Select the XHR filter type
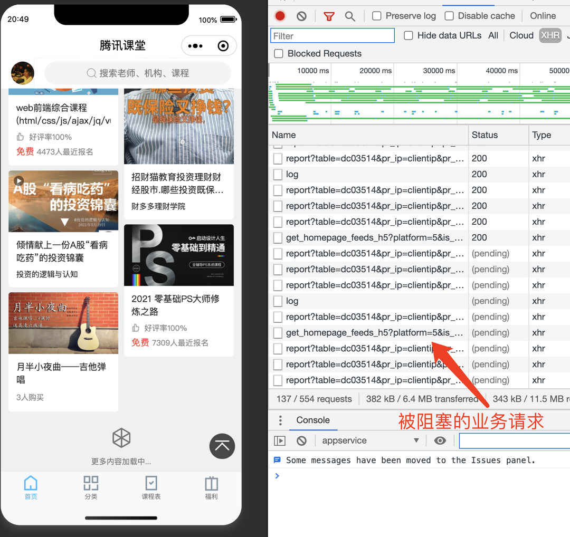This screenshot has height=537, width=570. [550, 35]
